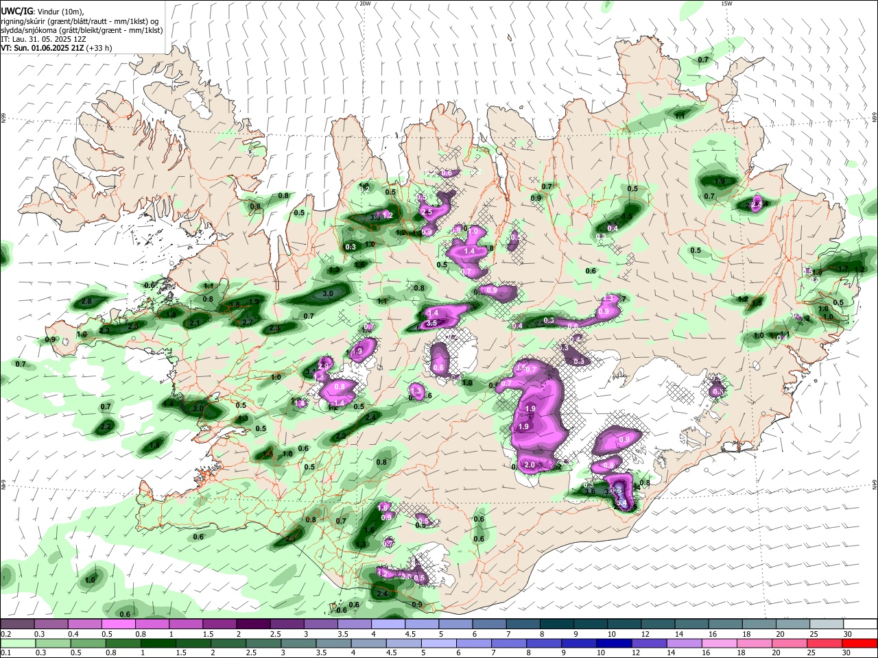Pick the upper scale swatch between 1.5 and 2
This screenshot has width=878, height=658.
pos(219,624)
